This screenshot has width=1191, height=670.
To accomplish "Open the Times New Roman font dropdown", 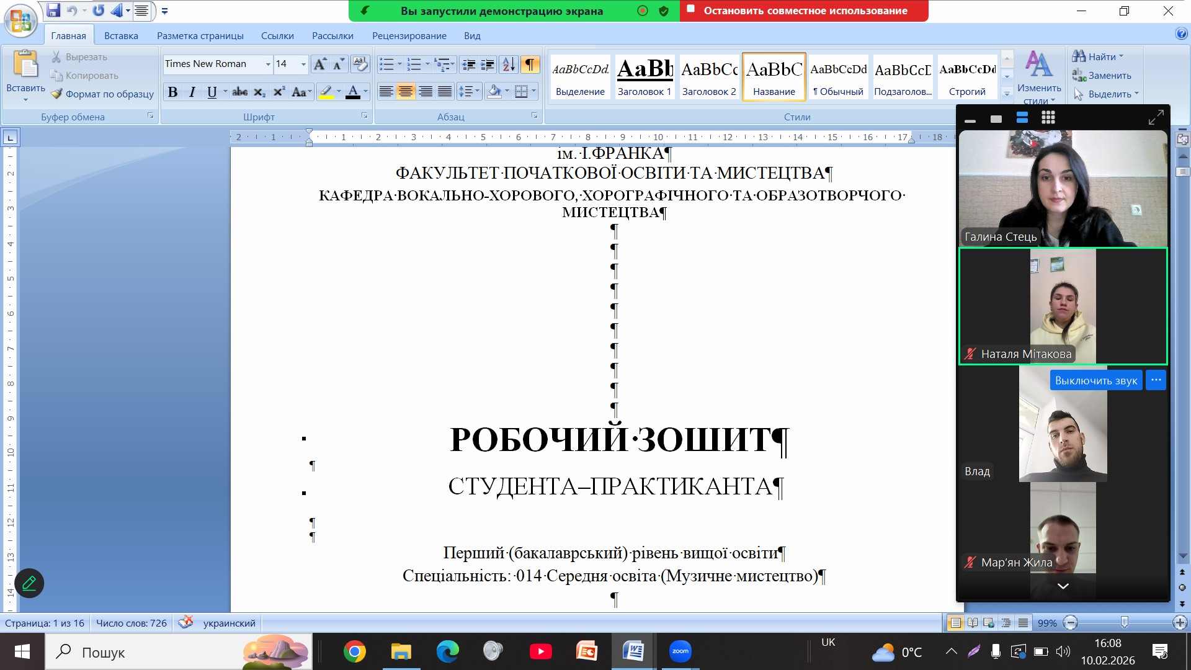I will pyautogui.click(x=268, y=64).
